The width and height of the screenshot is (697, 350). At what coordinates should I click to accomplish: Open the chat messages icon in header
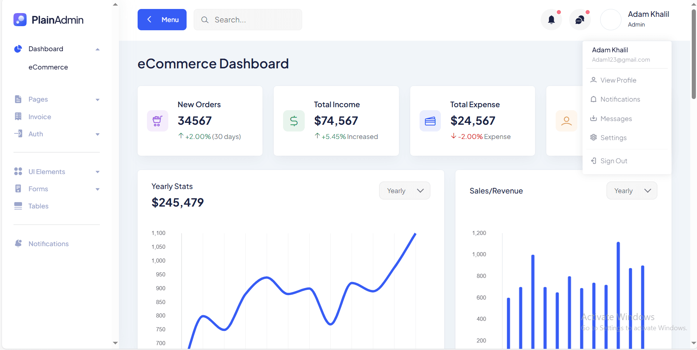point(580,20)
